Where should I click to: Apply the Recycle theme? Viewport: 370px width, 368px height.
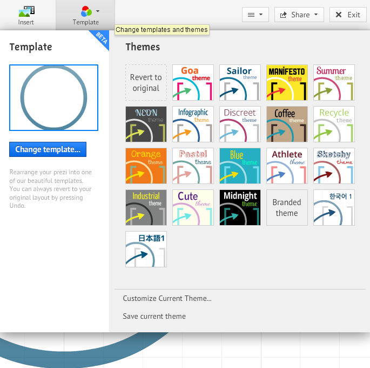tap(334, 124)
